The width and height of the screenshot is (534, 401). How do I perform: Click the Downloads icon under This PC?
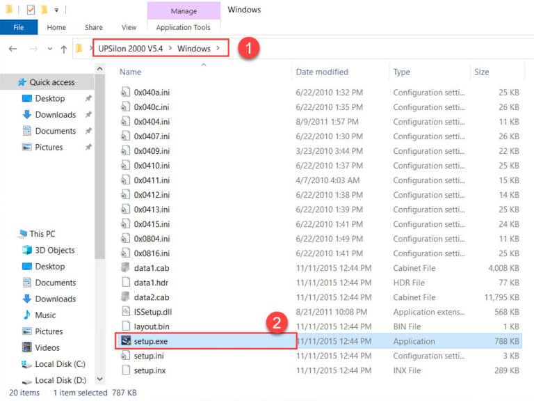(x=27, y=299)
